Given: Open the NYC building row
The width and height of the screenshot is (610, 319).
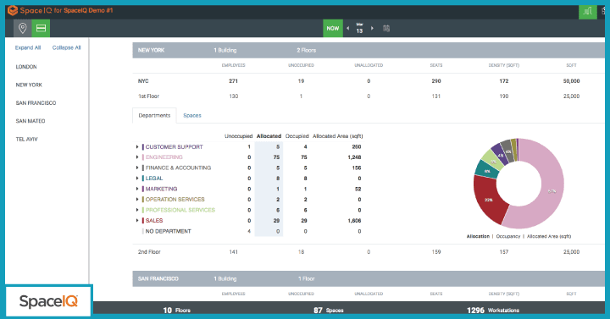Looking at the screenshot, I should pos(369,81).
